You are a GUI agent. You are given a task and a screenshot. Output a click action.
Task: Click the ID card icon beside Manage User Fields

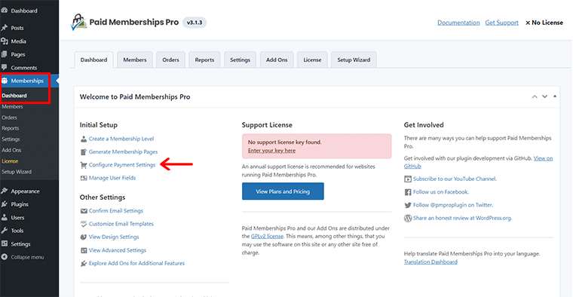point(84,178)
